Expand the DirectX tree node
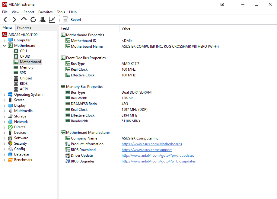 [5, 127]
